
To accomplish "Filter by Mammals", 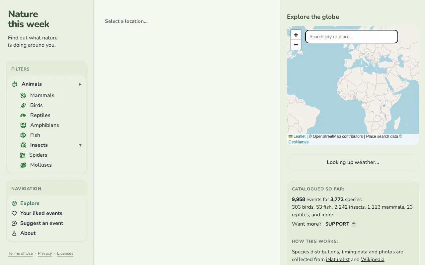I will click(x=42, y=95).
